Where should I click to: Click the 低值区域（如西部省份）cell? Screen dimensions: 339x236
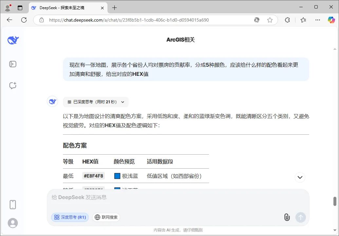[174, 176]
